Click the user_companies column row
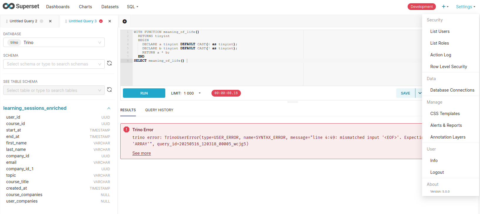480x214 pixels. tap(58, 201)
